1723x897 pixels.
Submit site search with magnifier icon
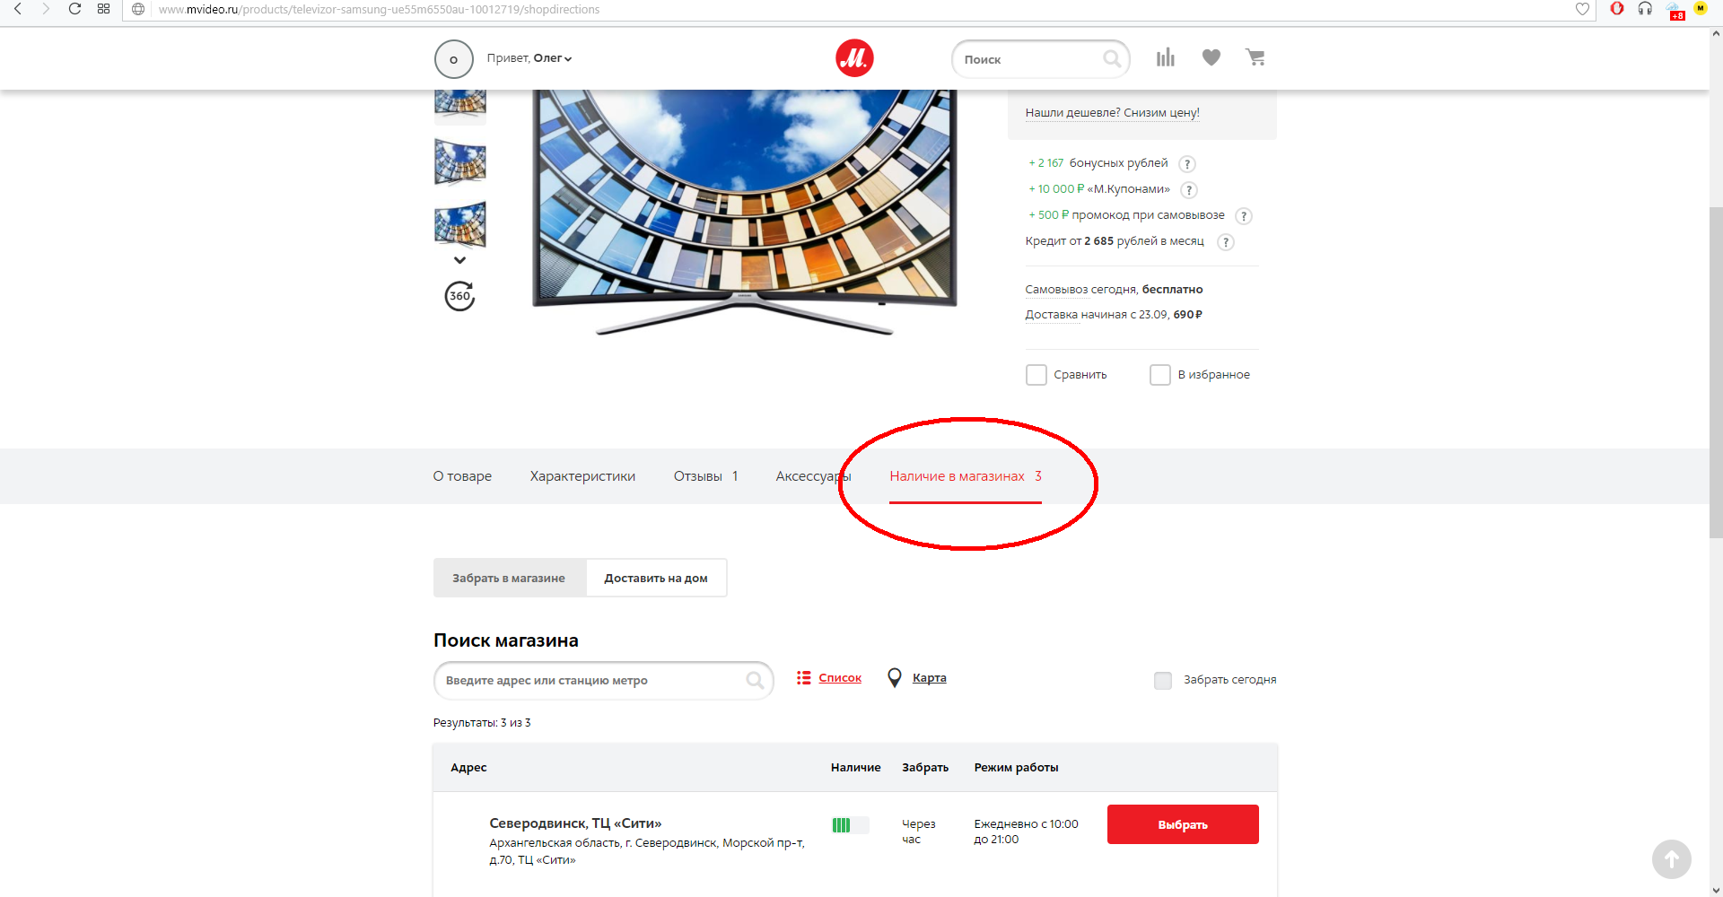1112,59
